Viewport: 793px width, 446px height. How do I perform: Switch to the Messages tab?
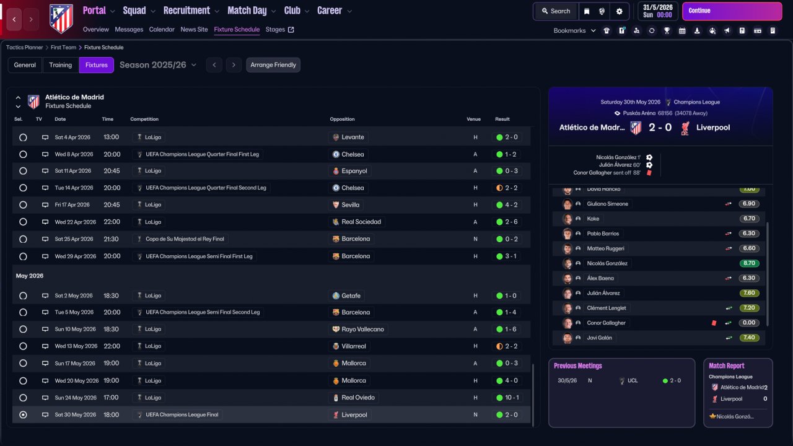tap(129, 29)
